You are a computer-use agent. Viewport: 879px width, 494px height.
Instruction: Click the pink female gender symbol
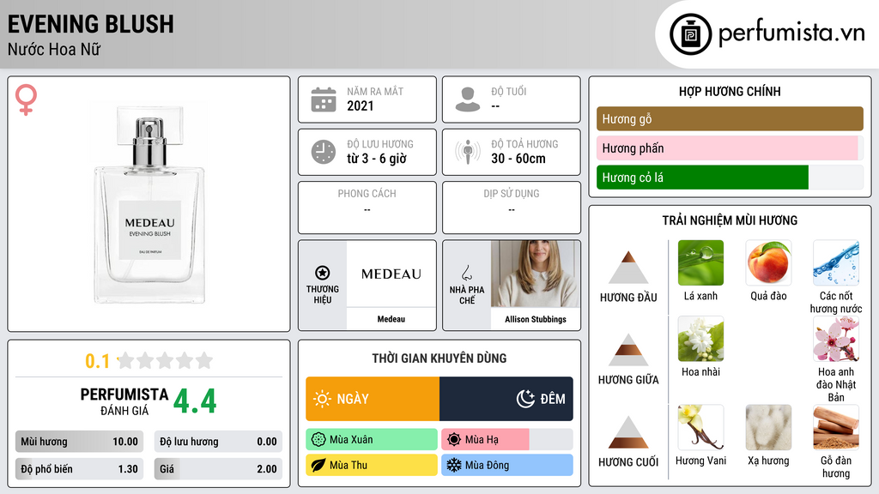pos(26,99)
